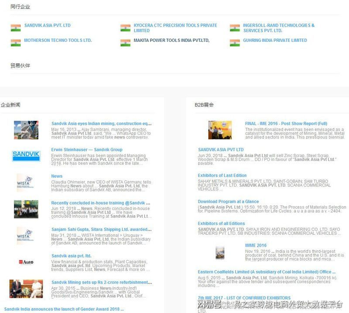Image resolution: width=349 pixels, height=313 pixels.
Task: Open 'IMME 2016' exhibition link
Action: tap(256, 245)
